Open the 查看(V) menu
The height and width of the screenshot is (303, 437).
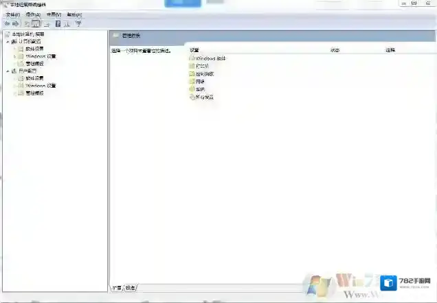[x=54, y=14]
